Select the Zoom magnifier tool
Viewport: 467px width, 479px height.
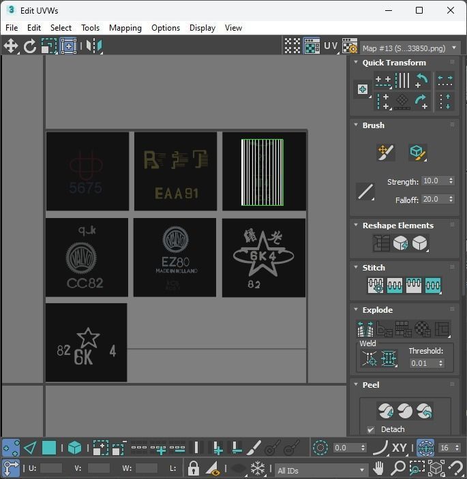(398, 467)
